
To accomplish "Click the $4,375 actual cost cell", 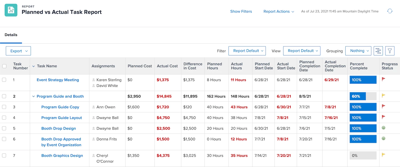I will pos(163,156).
